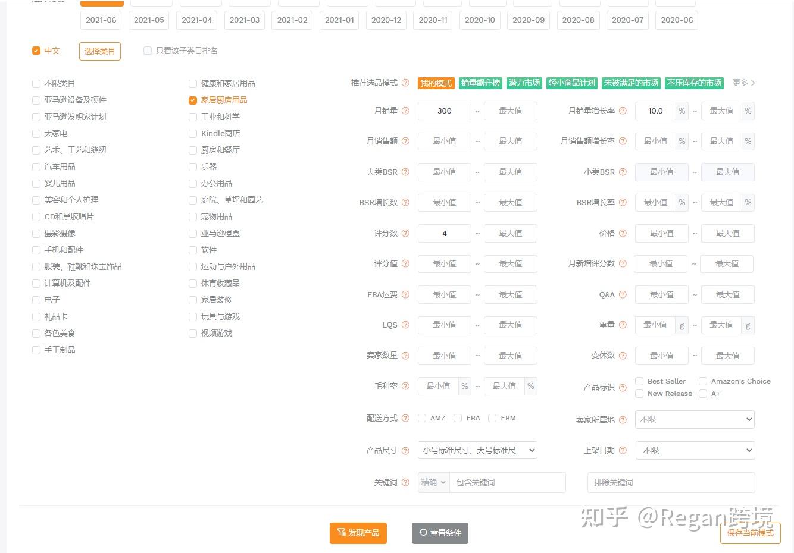Show the help tip for 卖家所属地
Viewport: 794px width, 553px height.
(x=623, y=420)
